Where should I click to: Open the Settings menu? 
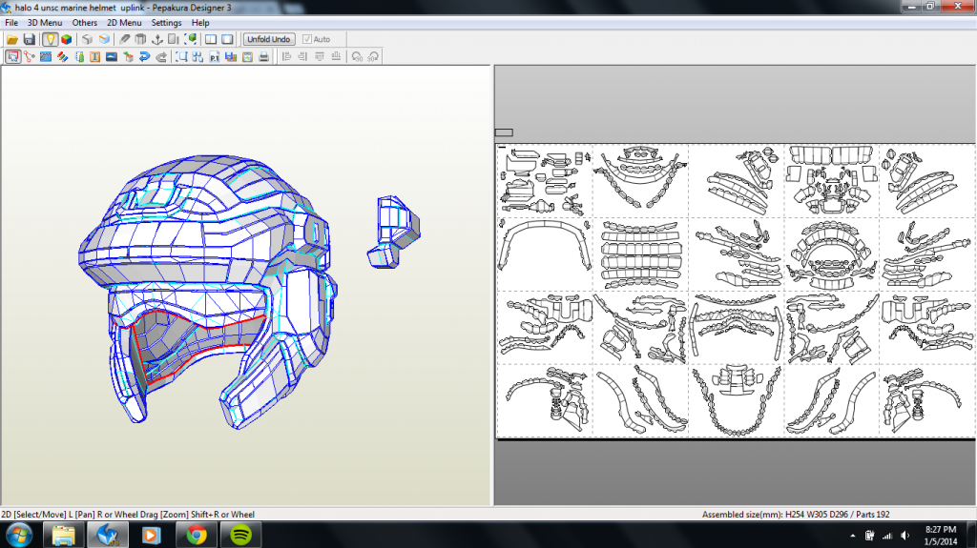tap(166, 22)
